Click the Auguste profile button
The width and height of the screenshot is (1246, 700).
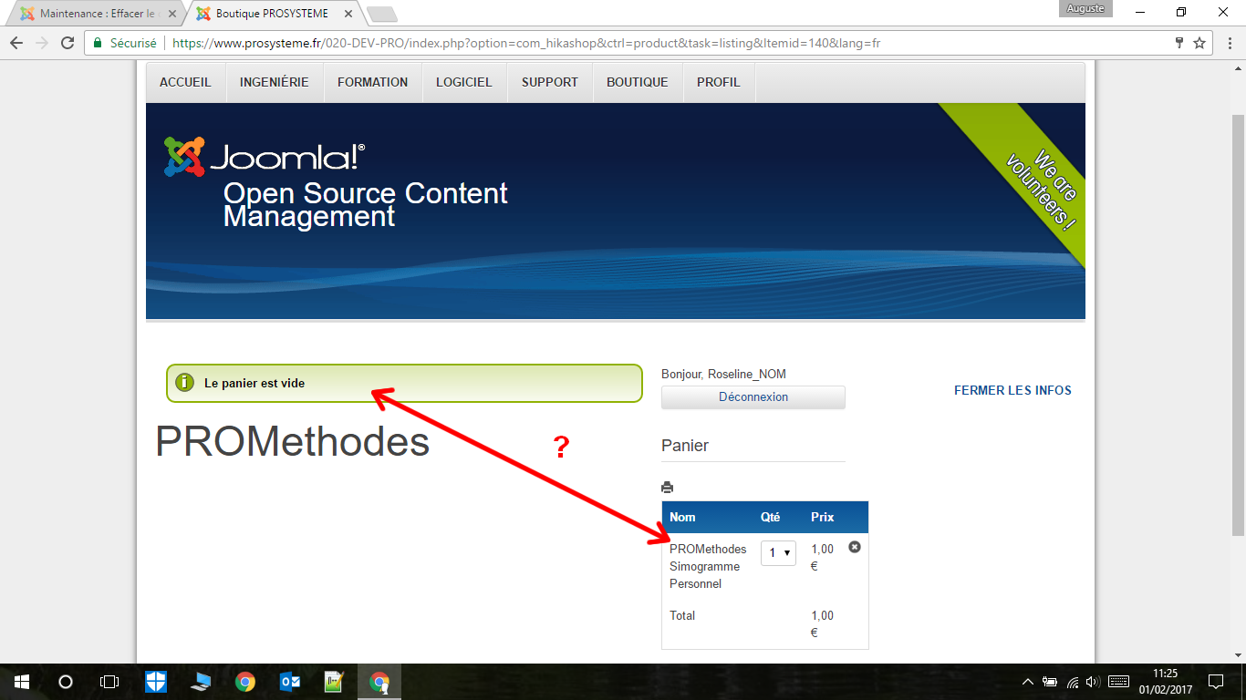pyautogui.click(x=1085, y=8)
